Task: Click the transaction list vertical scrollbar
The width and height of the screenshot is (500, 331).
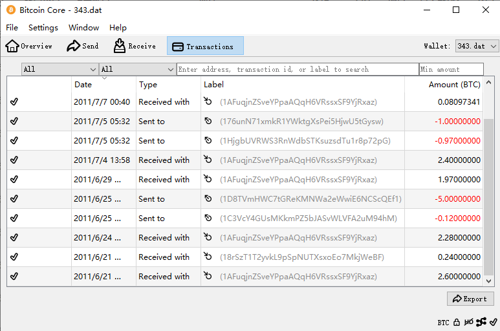Action: 489,194
